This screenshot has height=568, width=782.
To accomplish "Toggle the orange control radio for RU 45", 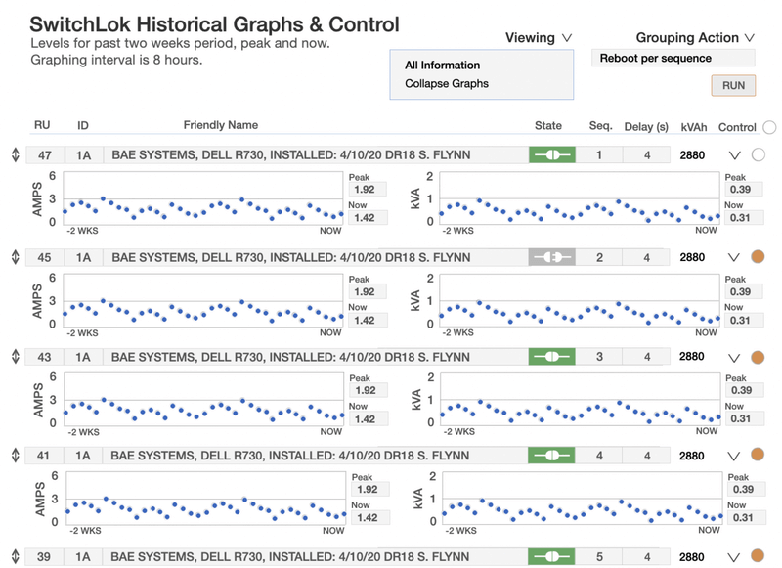I will [x=758, y=257].
